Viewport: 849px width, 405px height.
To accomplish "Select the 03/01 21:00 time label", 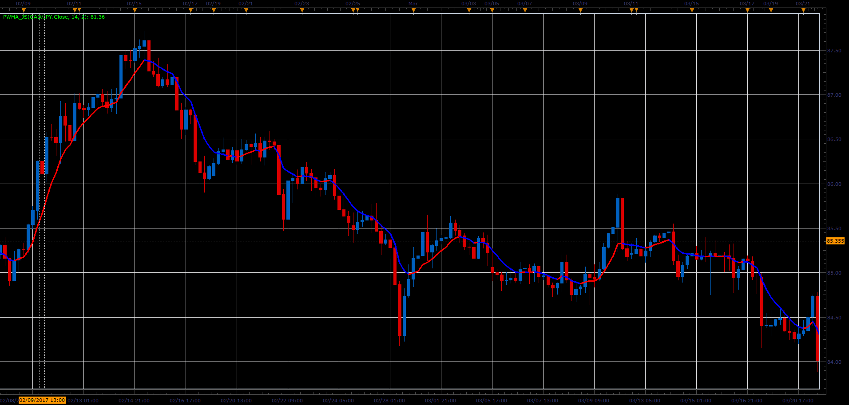I will pyautogui.click(x=440, y=401).
